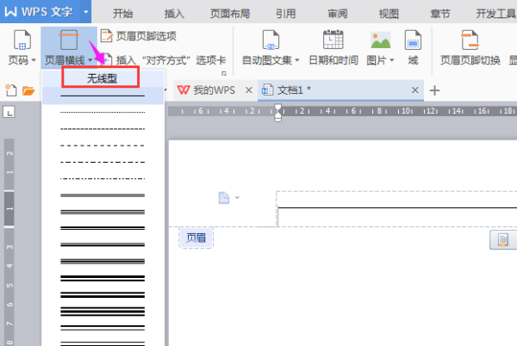
Task: Click the 图片 picture icon
Action: [380, 40]
